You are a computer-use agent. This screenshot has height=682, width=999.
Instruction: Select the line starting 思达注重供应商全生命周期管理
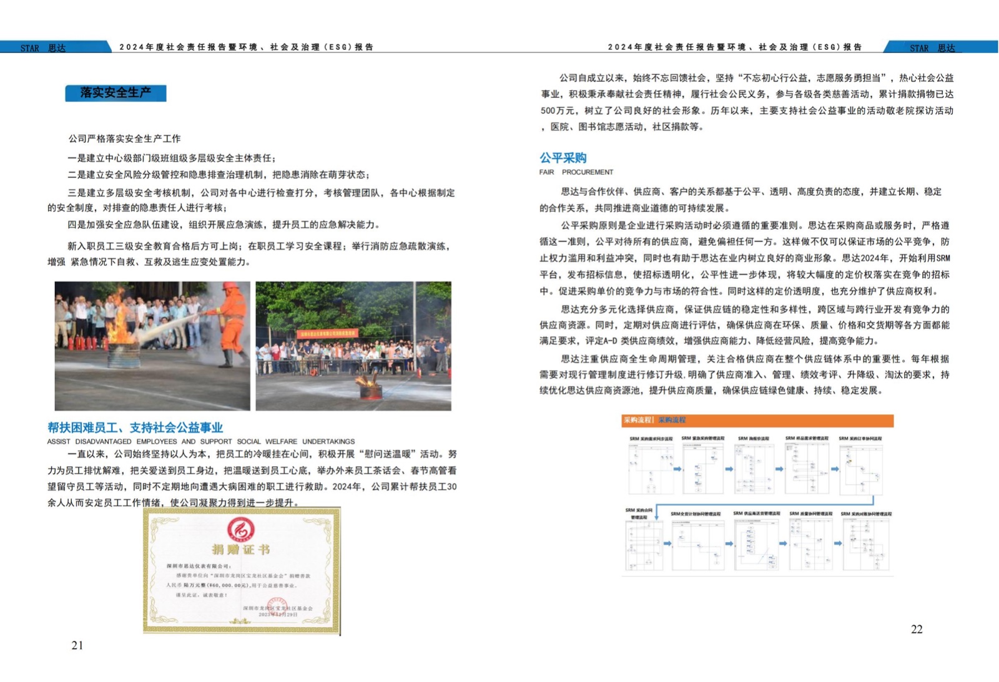click(x=755, y=359)
